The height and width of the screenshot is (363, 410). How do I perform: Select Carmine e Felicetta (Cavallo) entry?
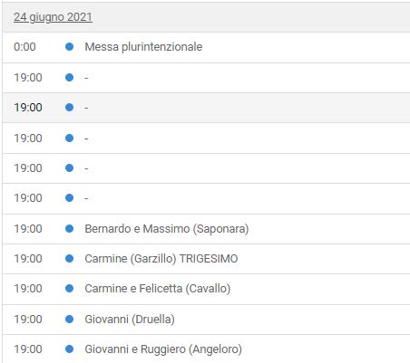(x=158, y=289)
